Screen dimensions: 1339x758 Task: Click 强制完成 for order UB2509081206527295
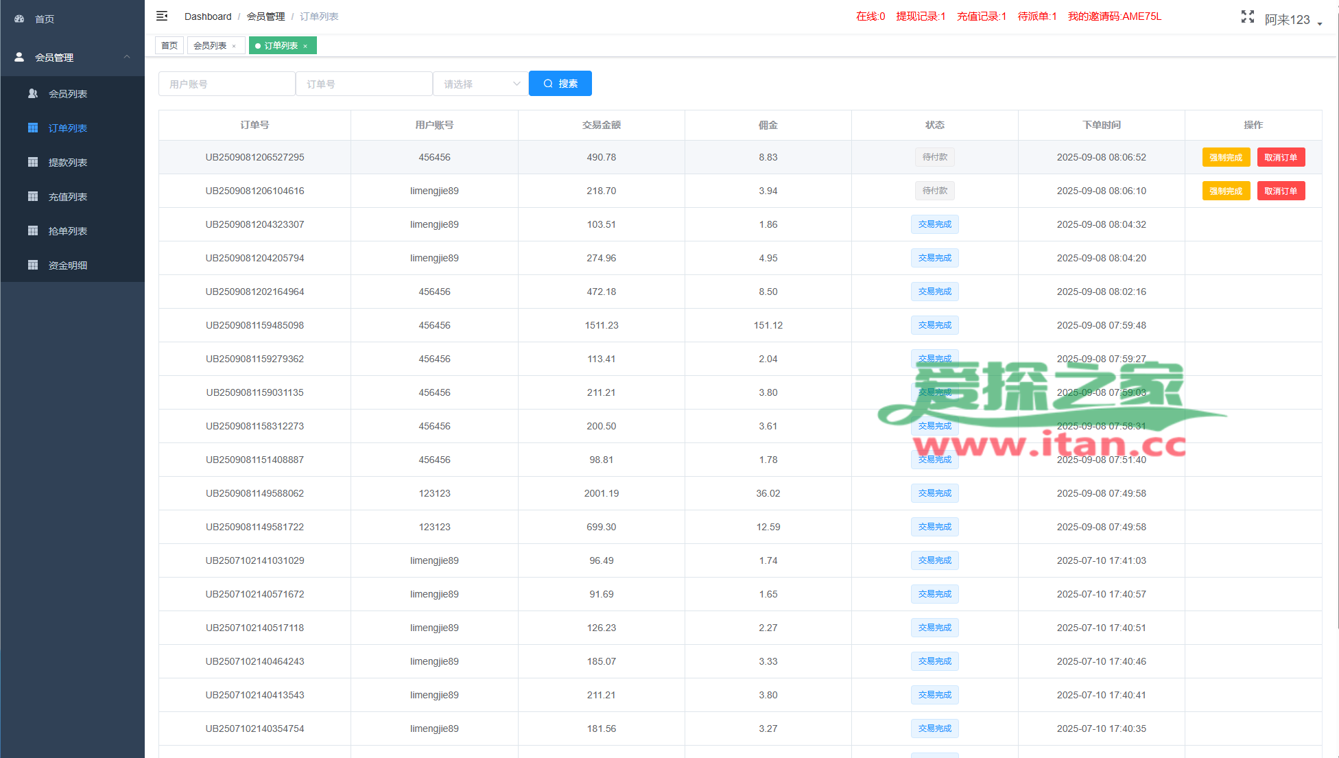click(x=1225, y=157)
